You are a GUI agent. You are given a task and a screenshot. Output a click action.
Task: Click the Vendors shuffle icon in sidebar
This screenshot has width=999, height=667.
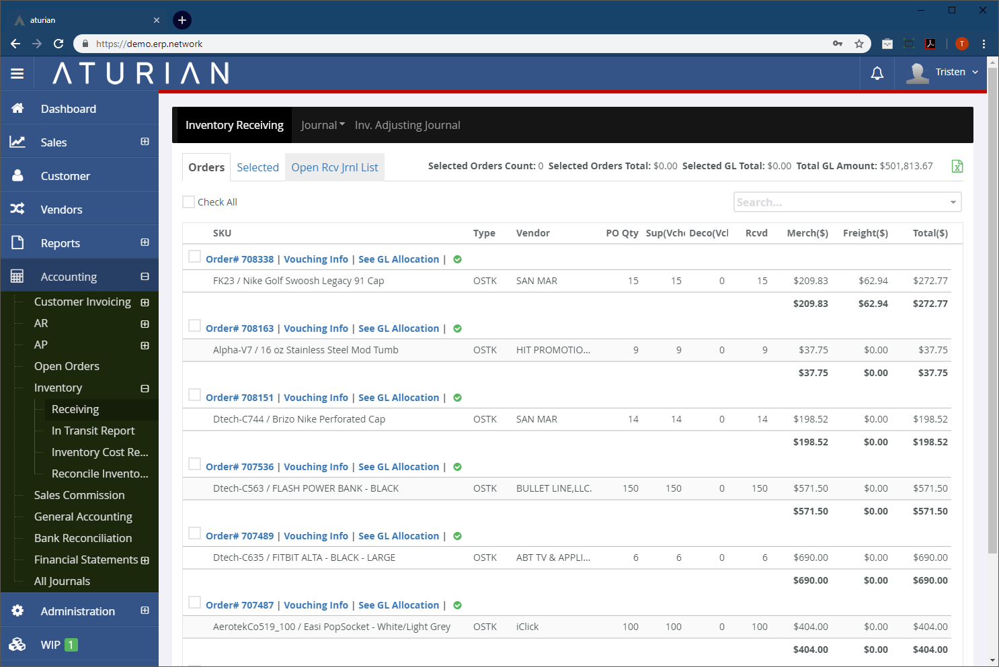[x=17, y=209]
